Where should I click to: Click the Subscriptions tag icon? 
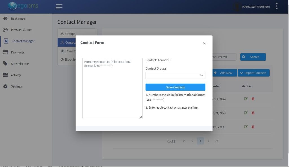5,64
